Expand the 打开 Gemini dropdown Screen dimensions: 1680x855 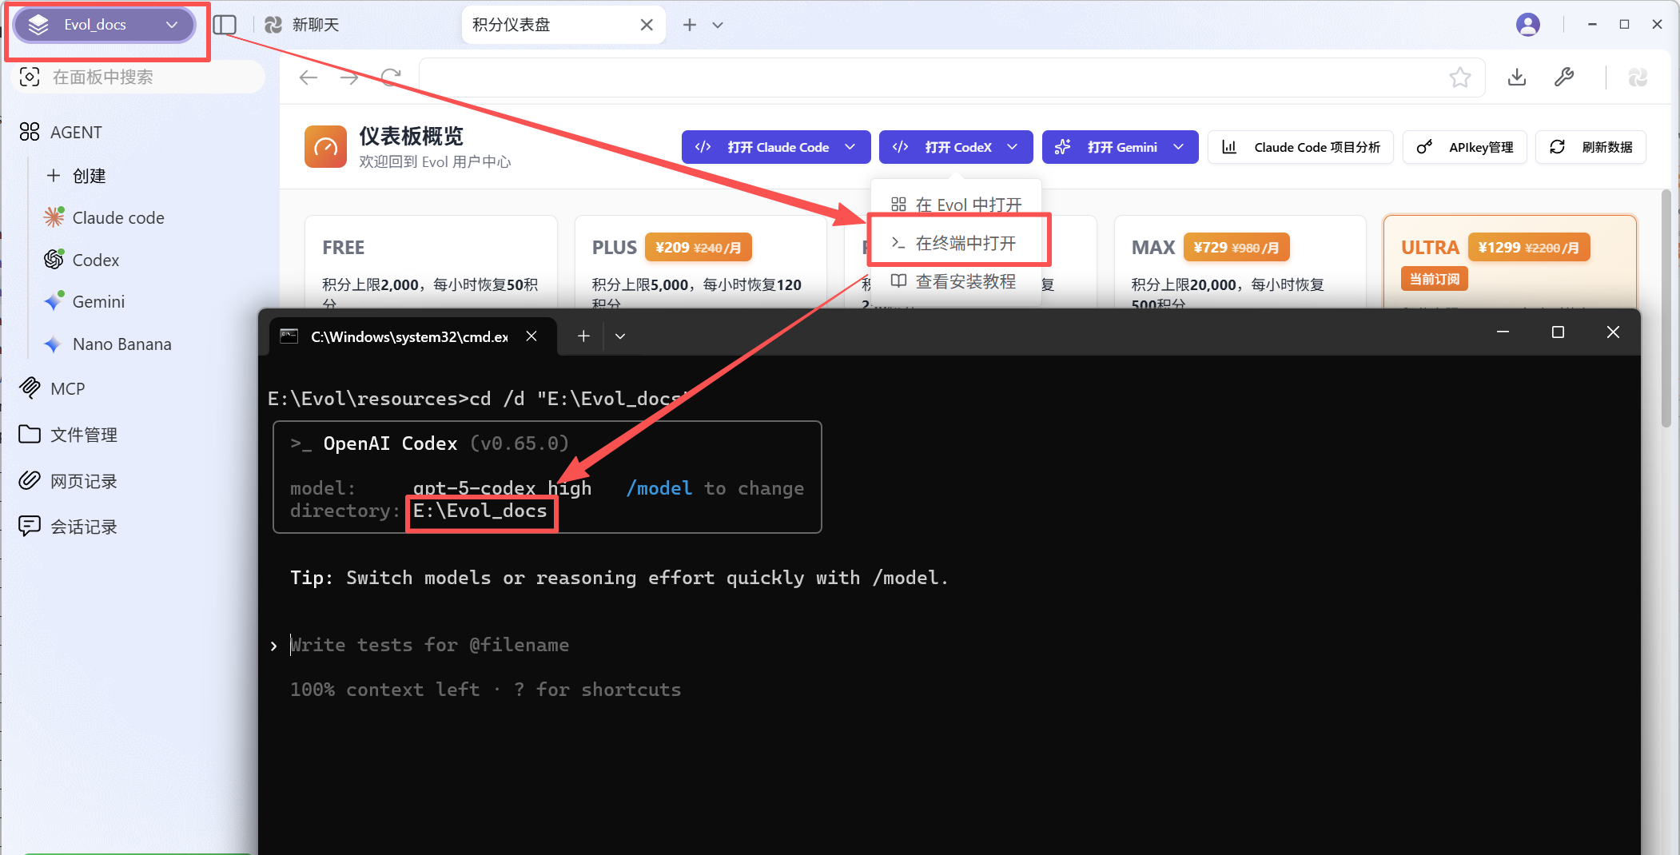[1178, 147]
